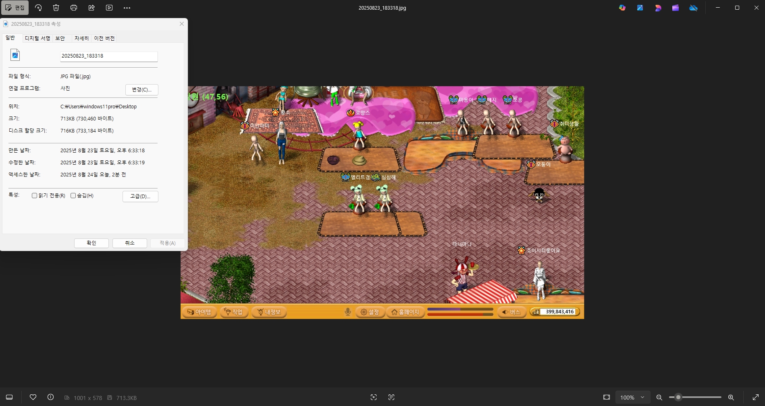Screen dimensions: 765x406
Task: Click the rotate image icon
Action: tap(38, 8)
